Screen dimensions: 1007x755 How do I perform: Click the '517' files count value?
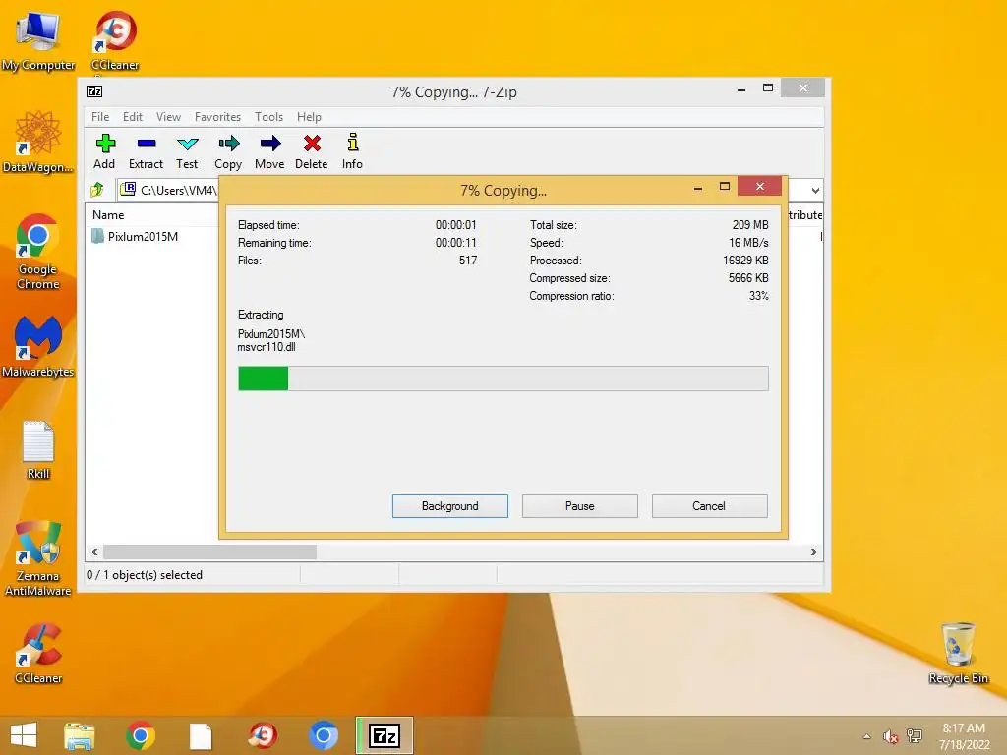pyautogui.click(x=468, y=261)
